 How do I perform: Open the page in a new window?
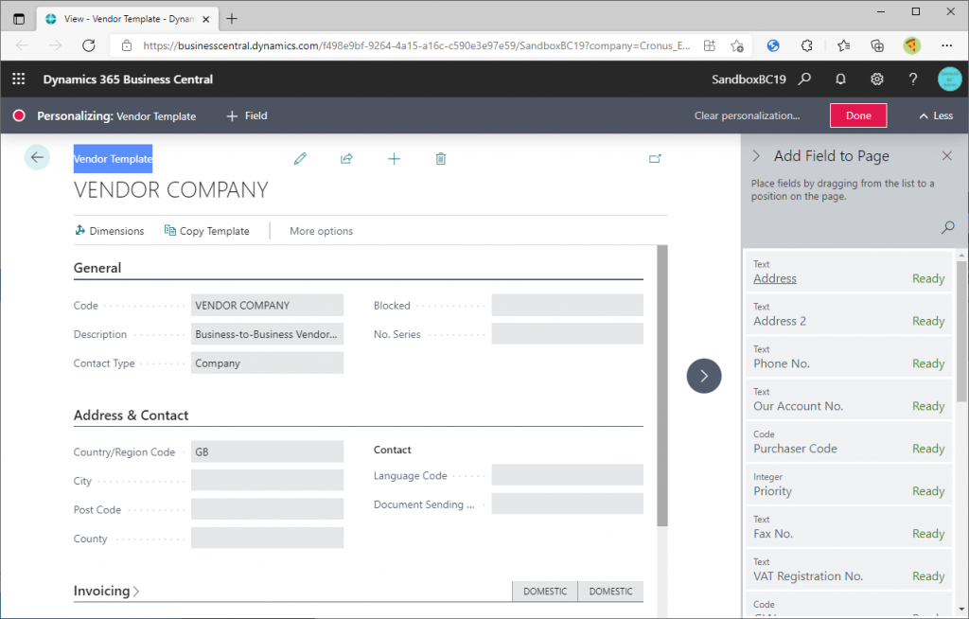click(x=655, y=159)
